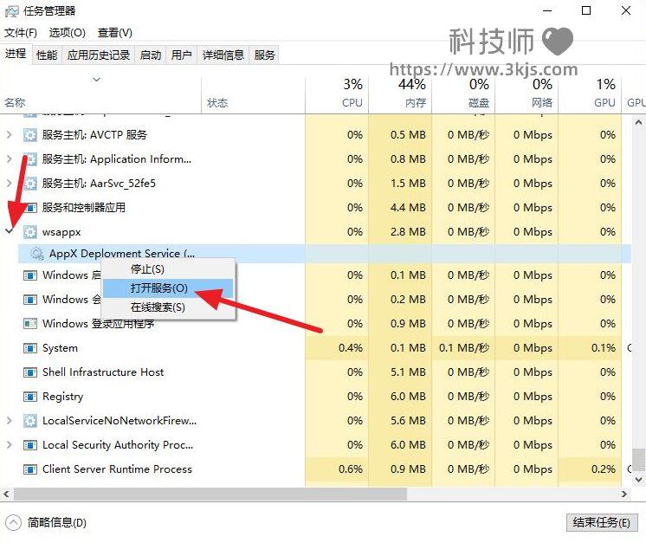Viewport: 646px width, 543px height.
Task: Click the Shell Infrastructure Host icon
Action: pos(30,373)
